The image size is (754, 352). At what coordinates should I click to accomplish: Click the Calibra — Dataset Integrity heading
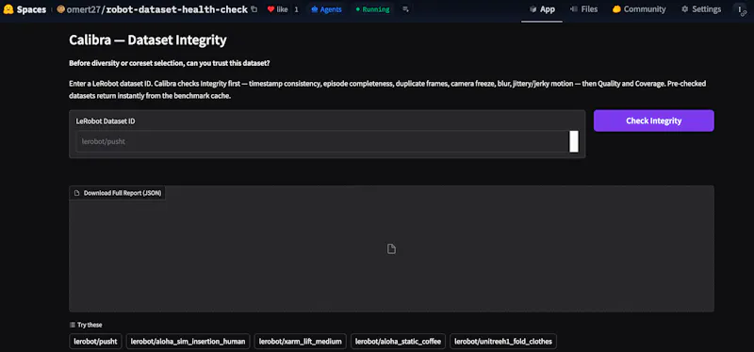coord(148,40)
